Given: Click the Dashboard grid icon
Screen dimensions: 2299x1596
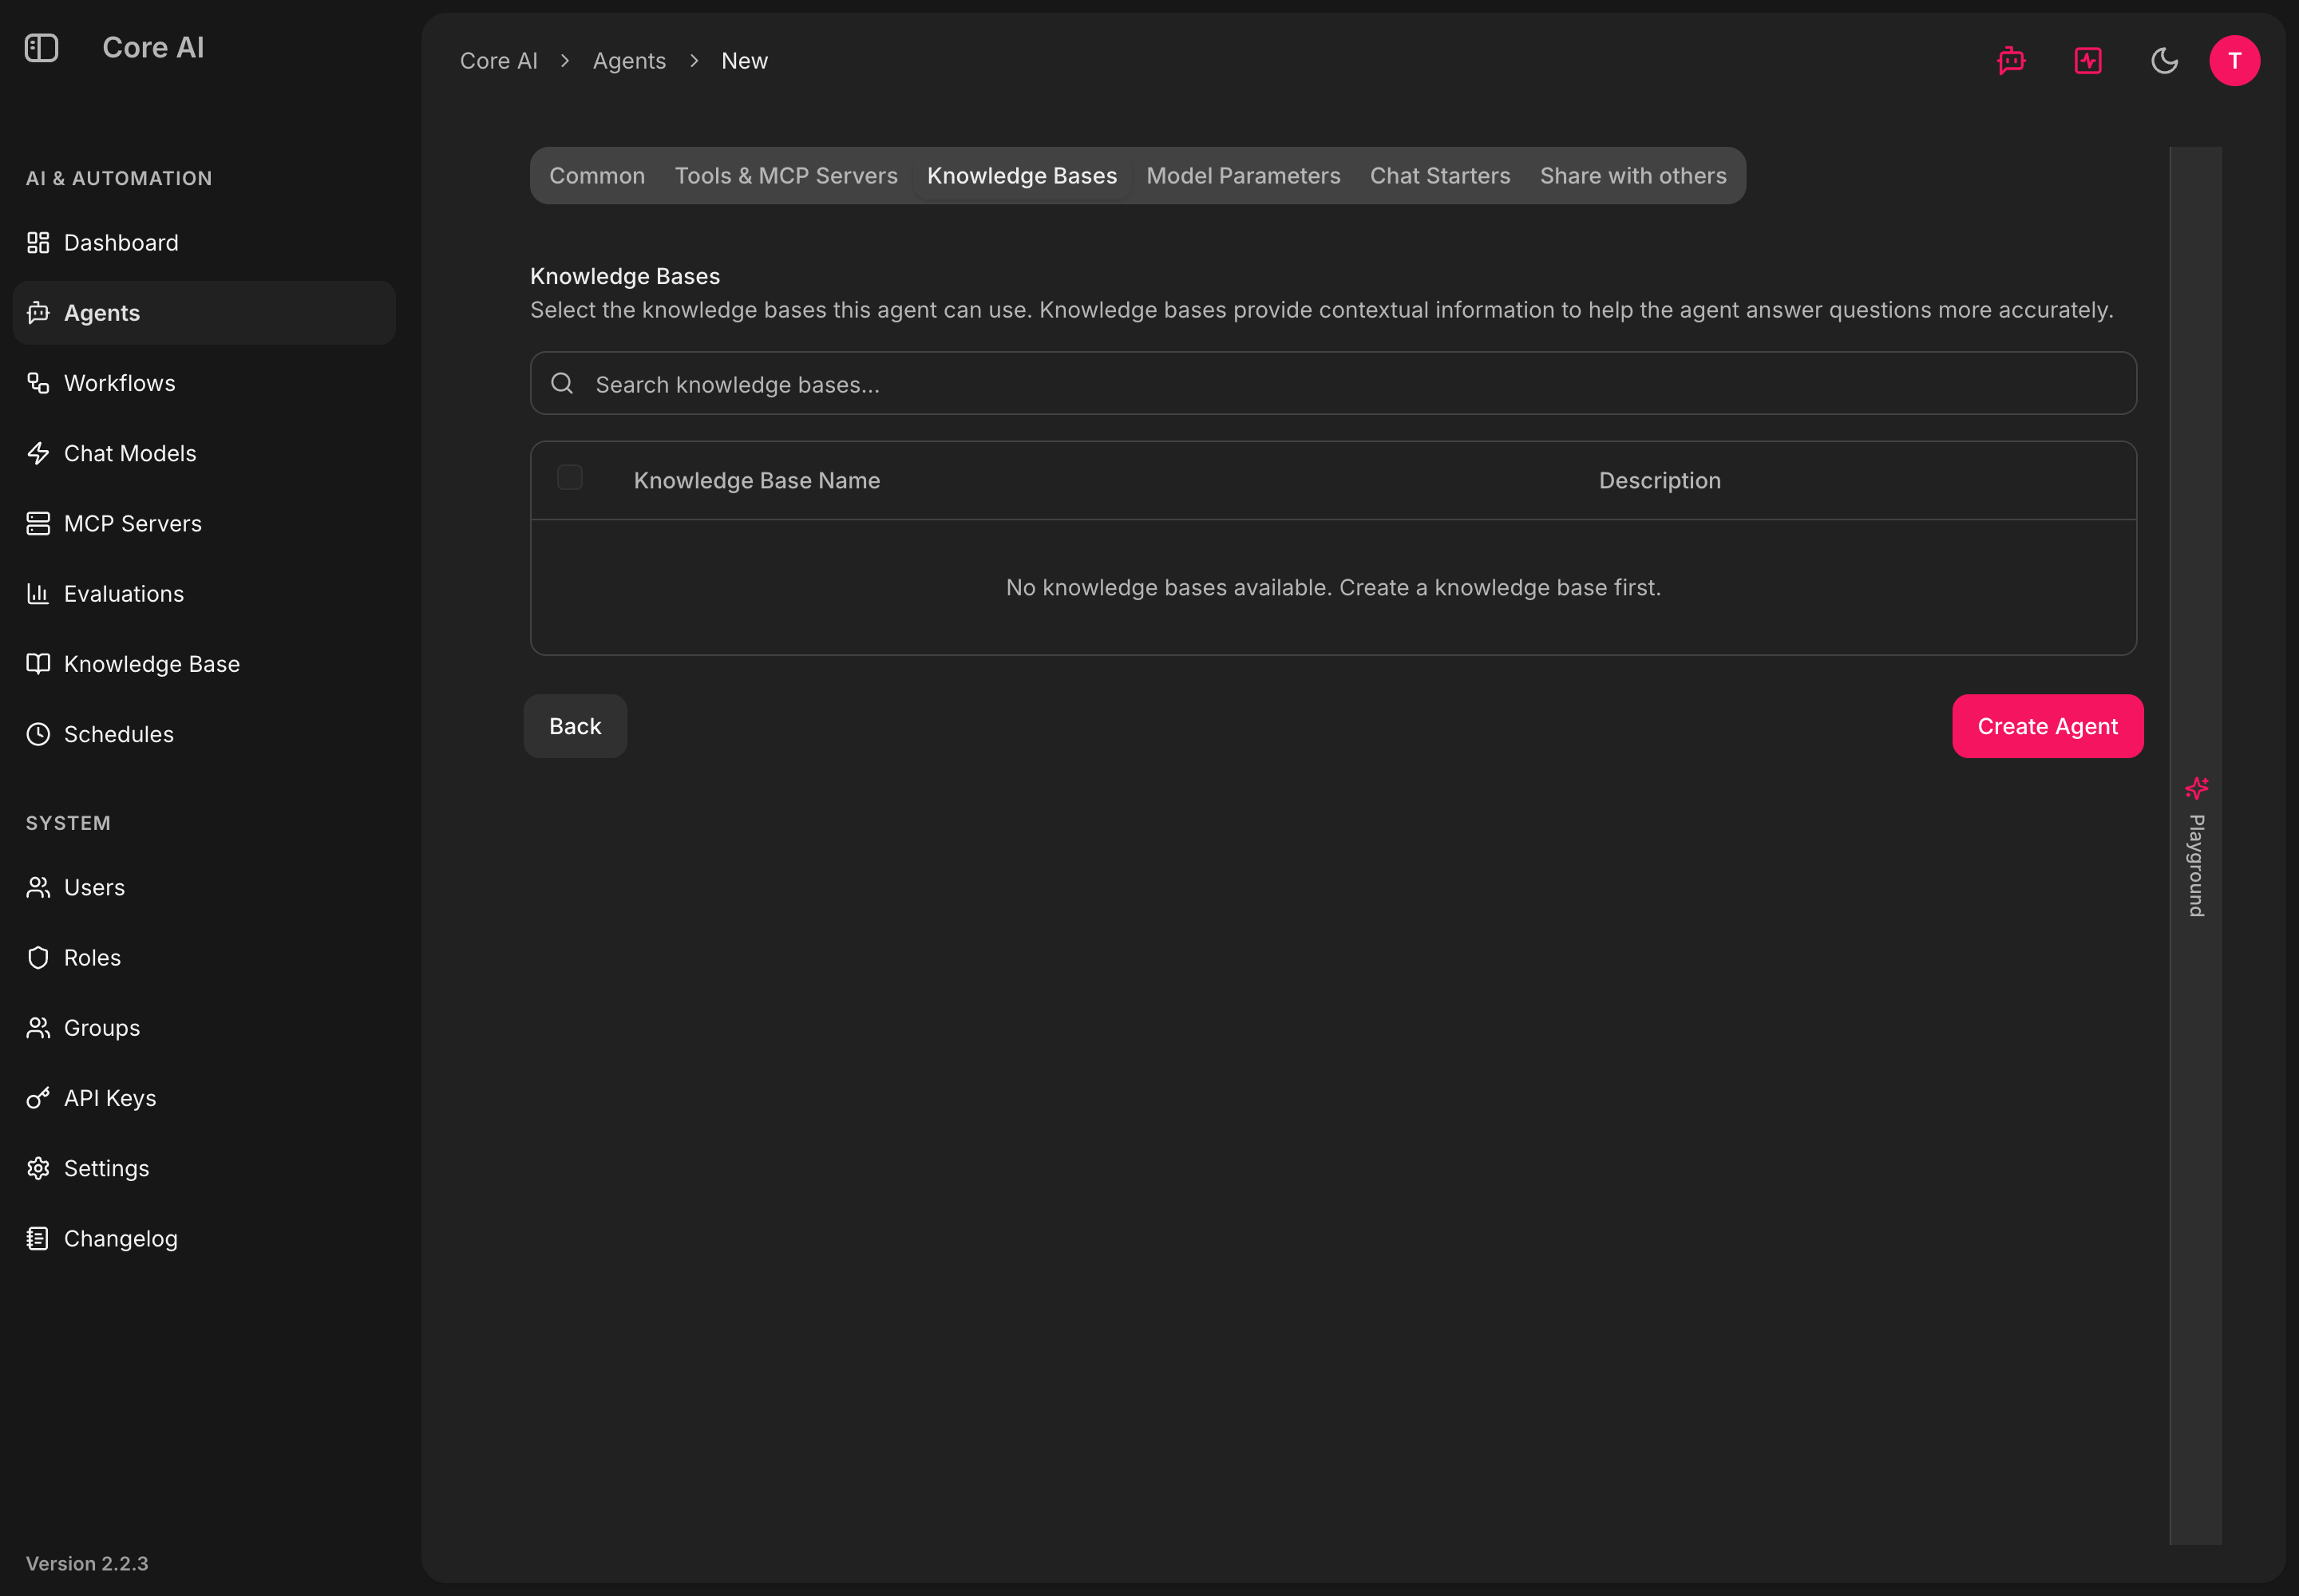Looking at the screenshot, I should (38, 243).
